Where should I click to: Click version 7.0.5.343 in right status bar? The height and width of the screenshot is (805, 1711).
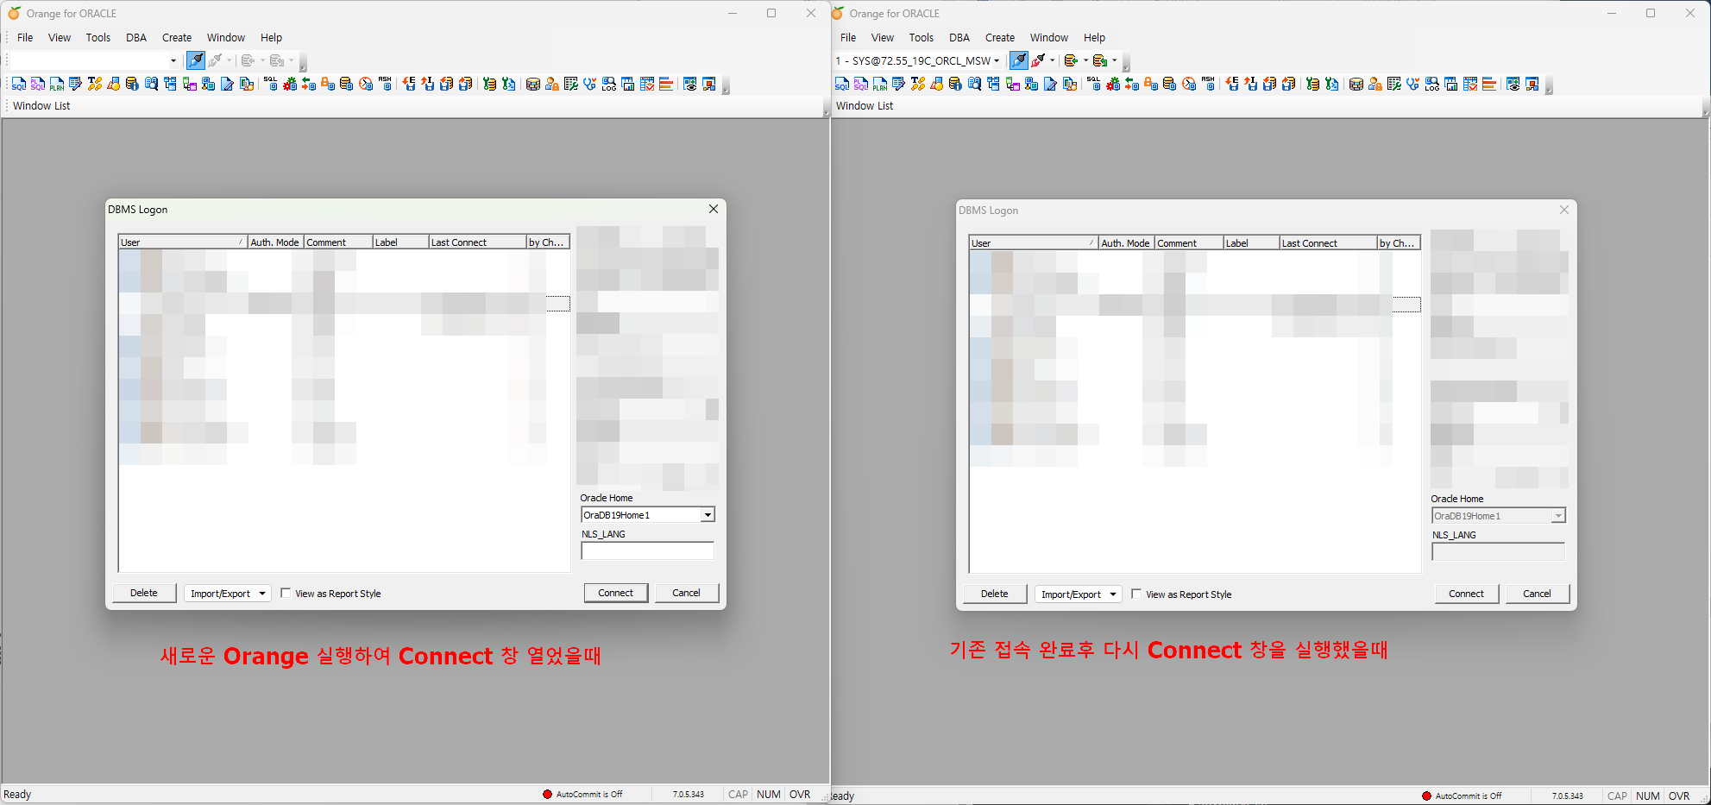(1568, 796)
